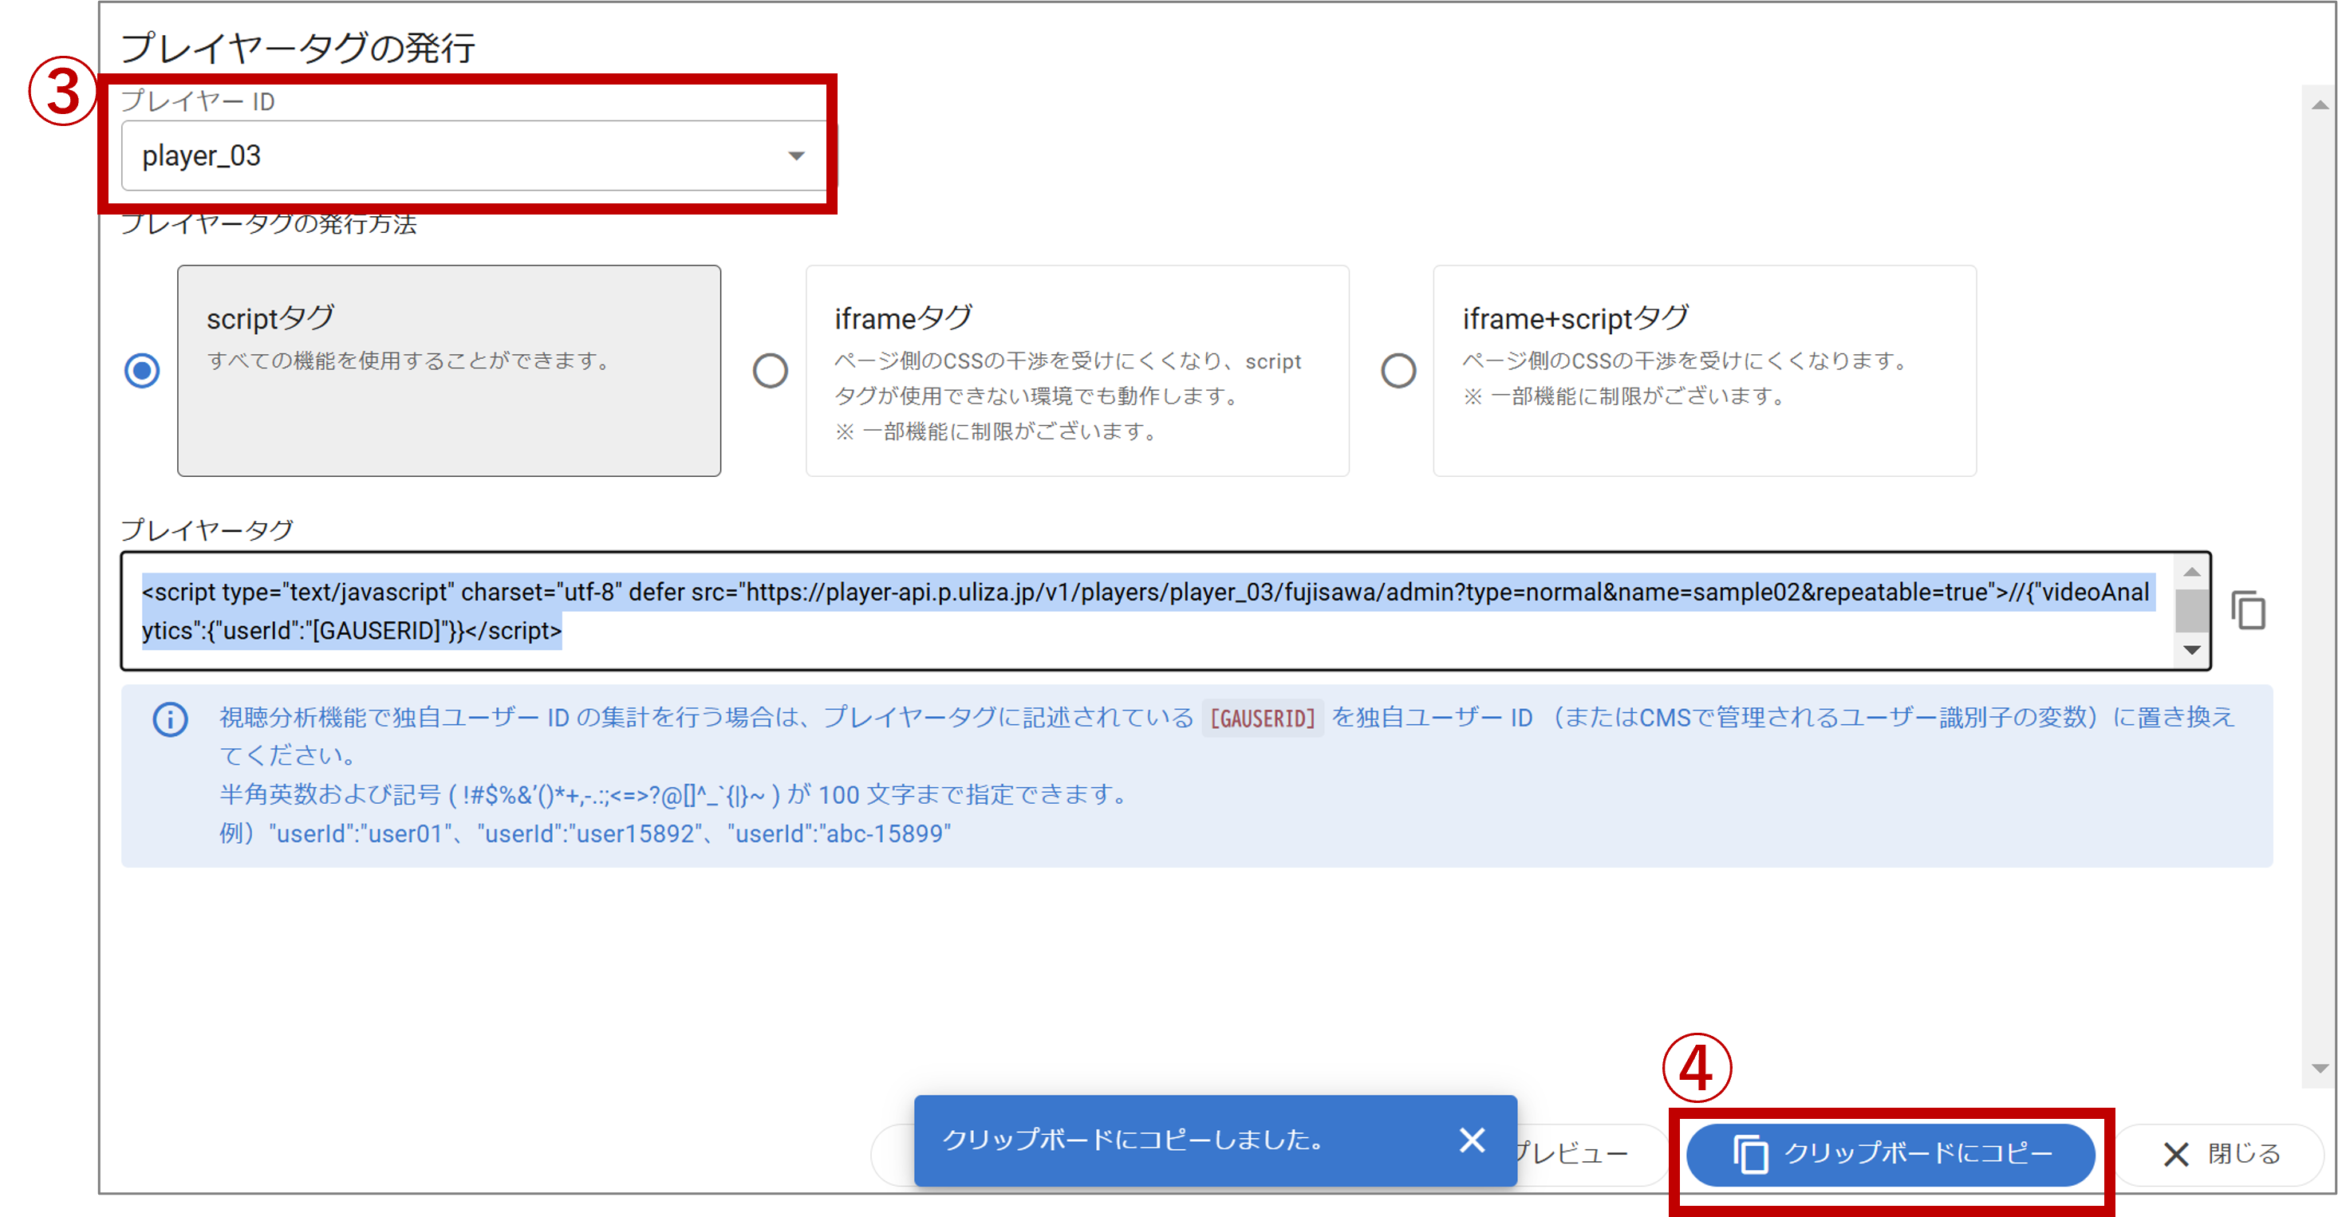Select the script tag radio button
This screenshot has width=2338, height=1217.
pos(141,370)
